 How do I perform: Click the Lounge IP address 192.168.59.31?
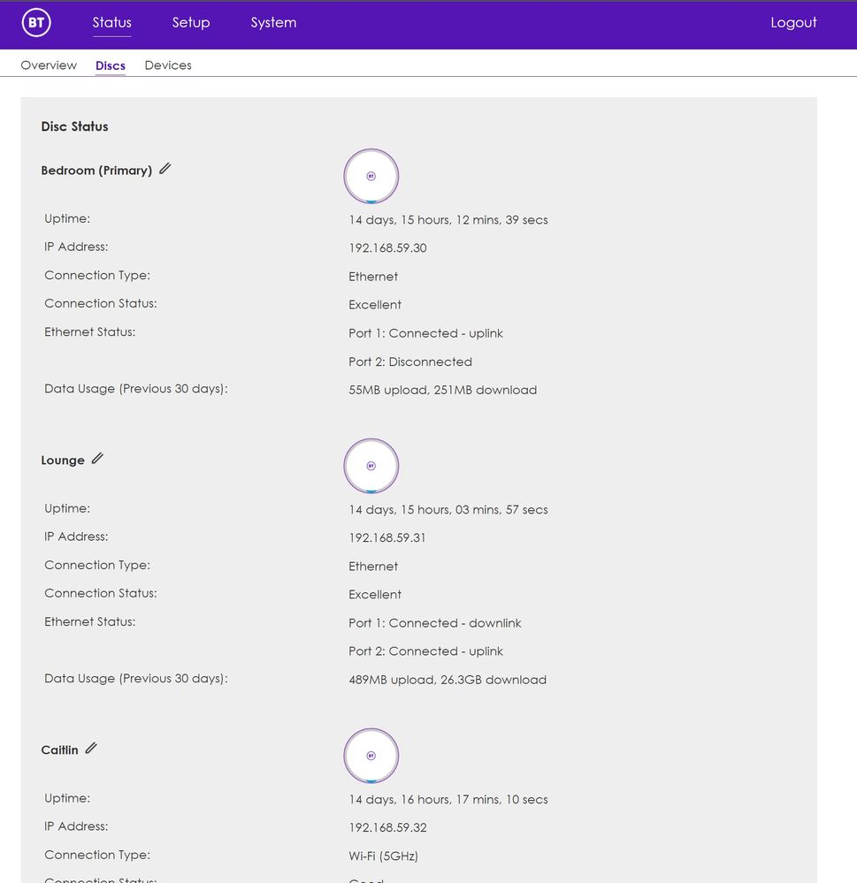(x=387, y=538)
